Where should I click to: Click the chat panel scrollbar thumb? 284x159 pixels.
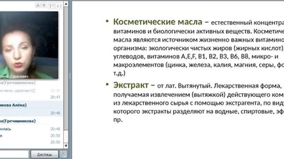(x=66, y=68)
